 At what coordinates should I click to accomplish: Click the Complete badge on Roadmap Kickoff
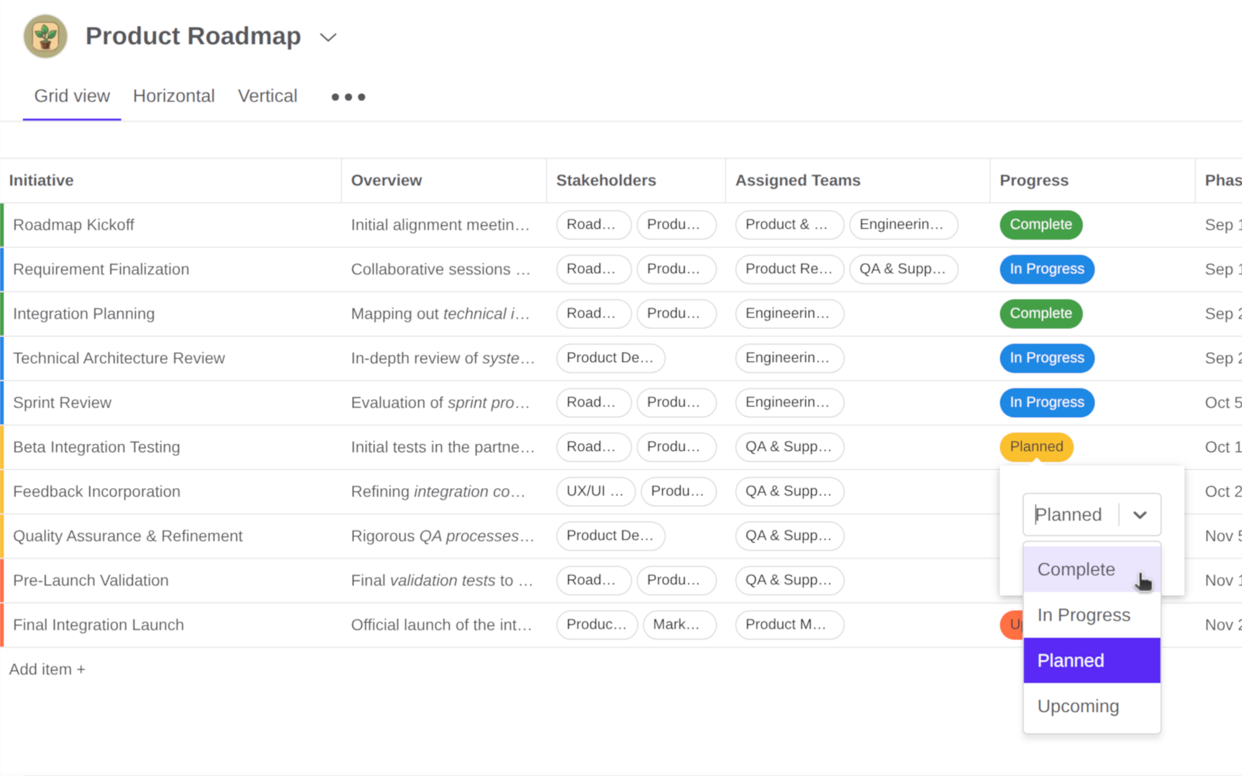pos(1040,225)
